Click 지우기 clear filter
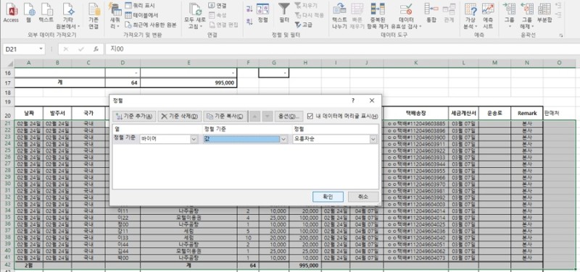This screenshot has height=272, width=580. (x=306, y=6)
